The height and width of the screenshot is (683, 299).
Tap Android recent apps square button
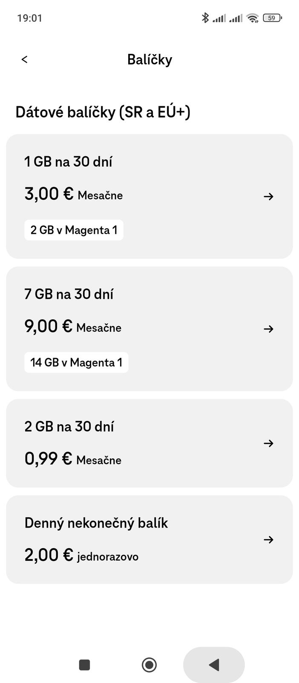click(84, 665)
